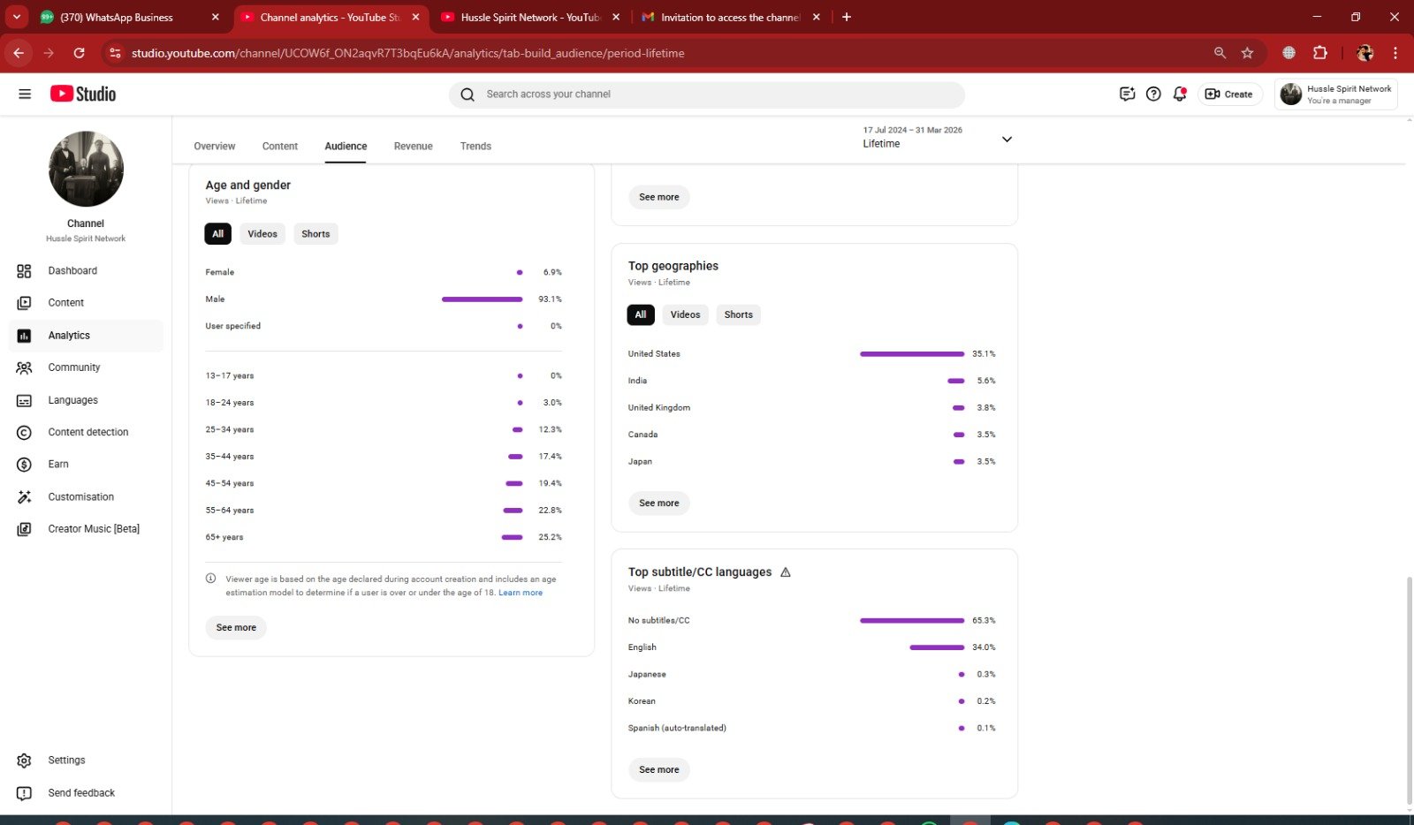Select Shorts filter in Age and gender
Viewport: 1414px width, 825px height.
coord(315,234)
